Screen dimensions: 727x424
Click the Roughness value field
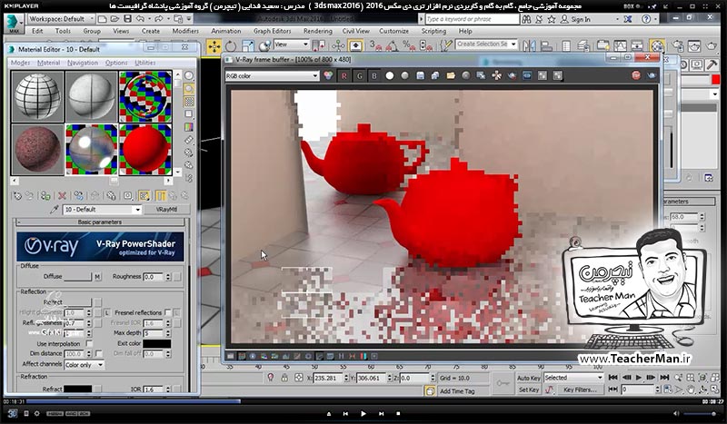[x=153, y=277]
